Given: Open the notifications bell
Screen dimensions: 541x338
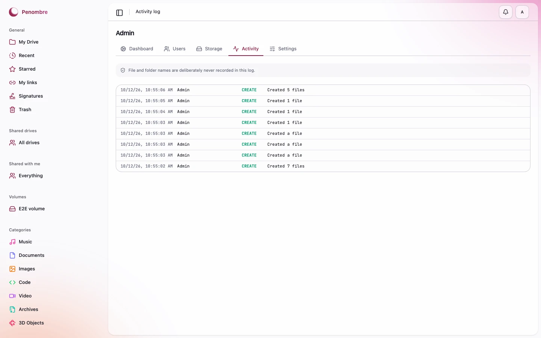Looking at the screenshot, I should 506,12.
